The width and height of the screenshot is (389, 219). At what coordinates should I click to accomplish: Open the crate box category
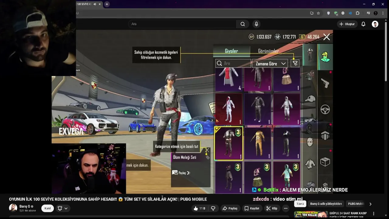tap(325, 162)
